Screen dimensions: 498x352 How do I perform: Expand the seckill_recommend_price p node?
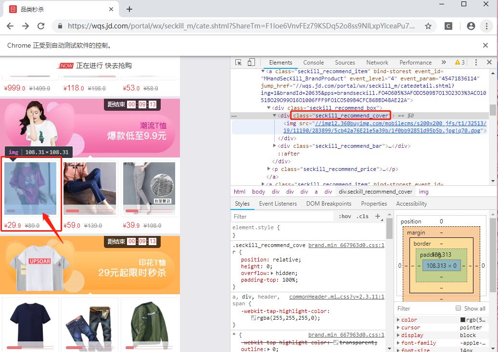[268, 169]
